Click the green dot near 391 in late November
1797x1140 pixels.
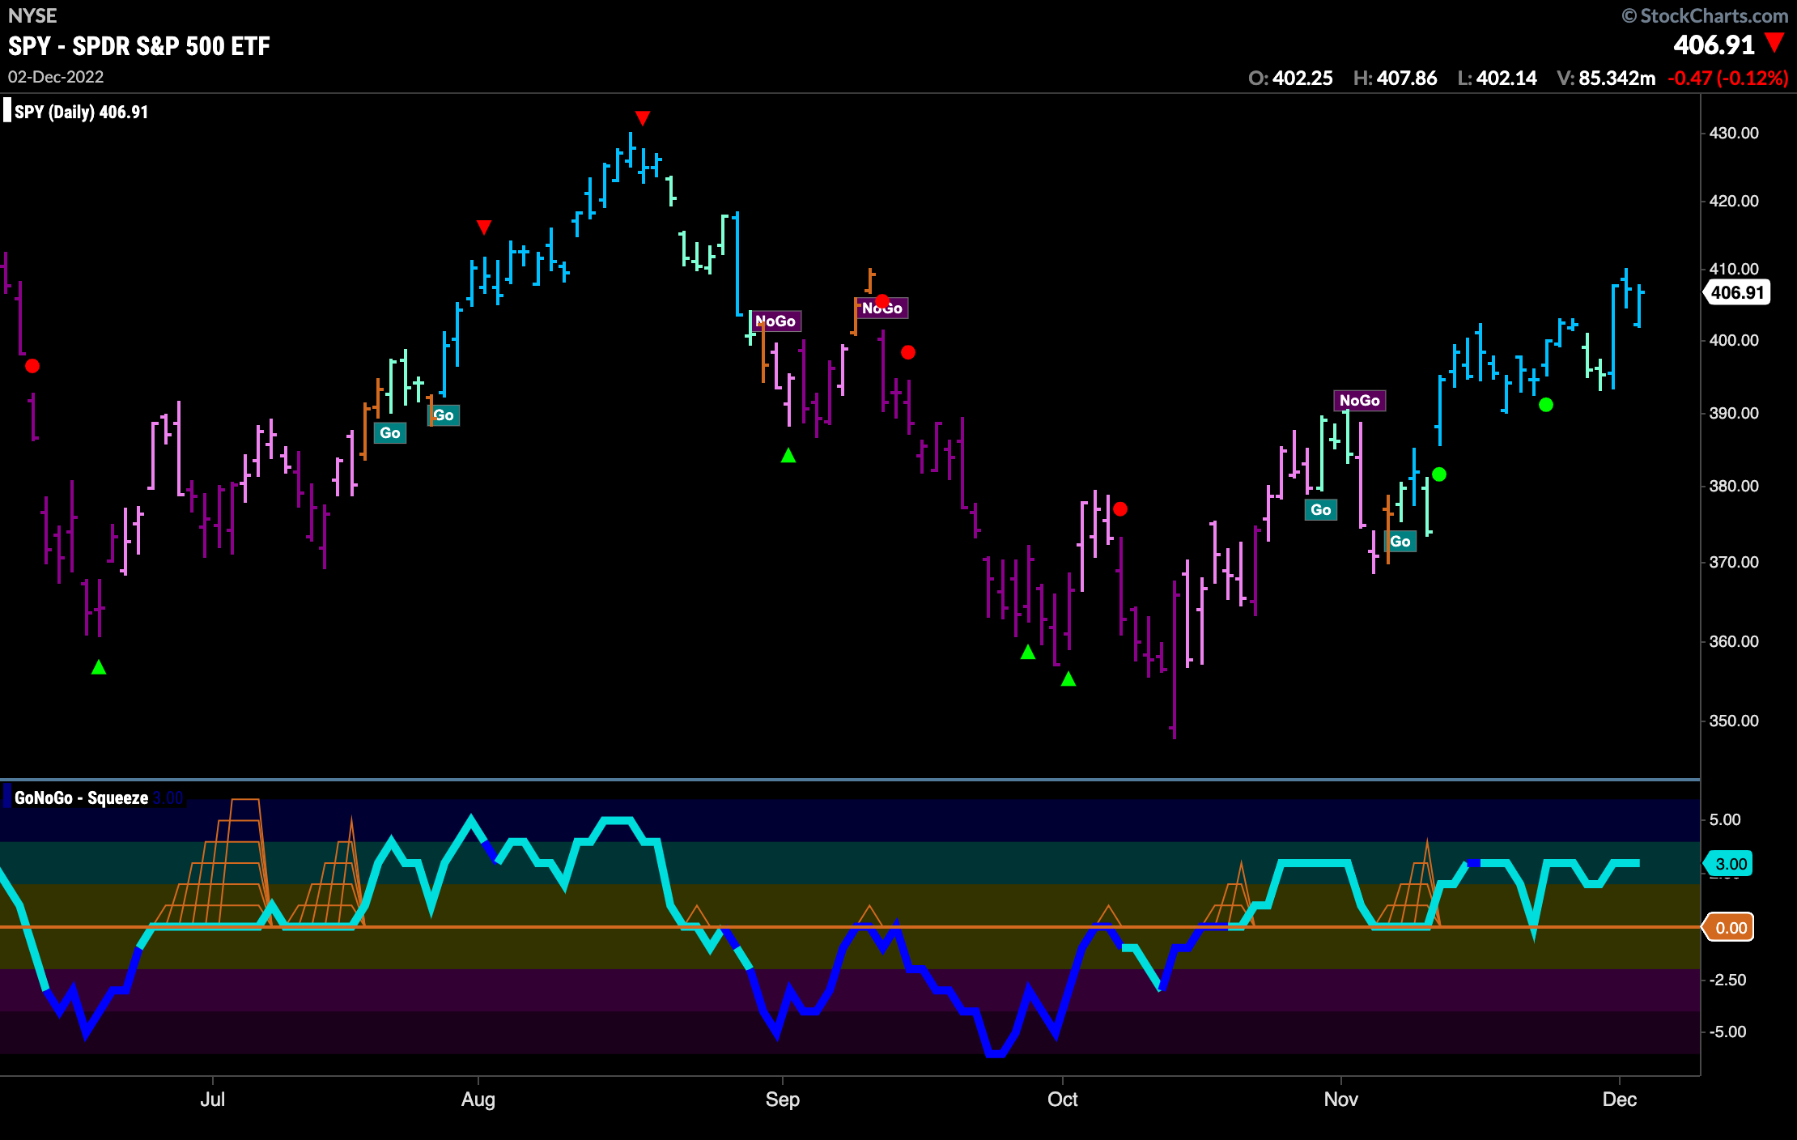(x=1546, y=405)
